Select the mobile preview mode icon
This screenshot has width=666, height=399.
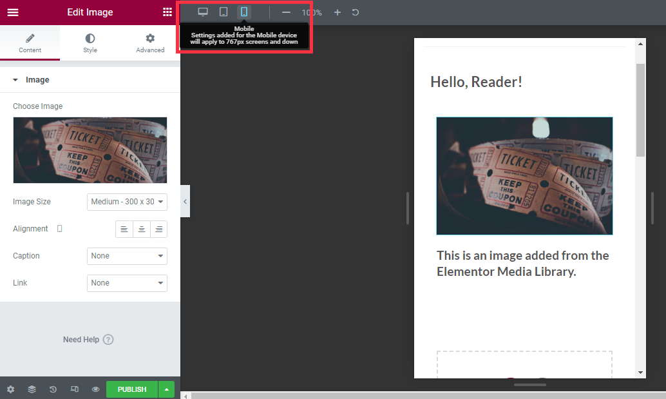click(244, 12)
